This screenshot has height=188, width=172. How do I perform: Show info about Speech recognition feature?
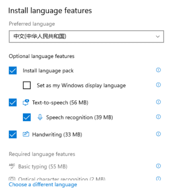(x=158, y=117)
